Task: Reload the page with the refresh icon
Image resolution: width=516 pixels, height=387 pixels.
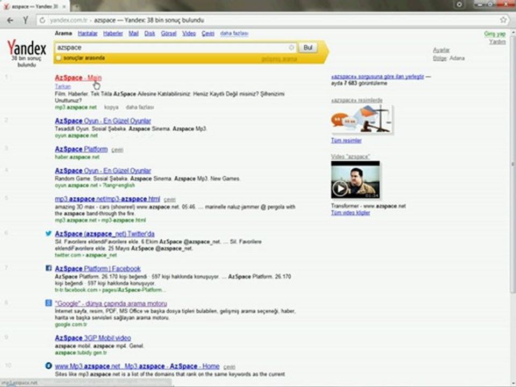Action: pos(42,20)
